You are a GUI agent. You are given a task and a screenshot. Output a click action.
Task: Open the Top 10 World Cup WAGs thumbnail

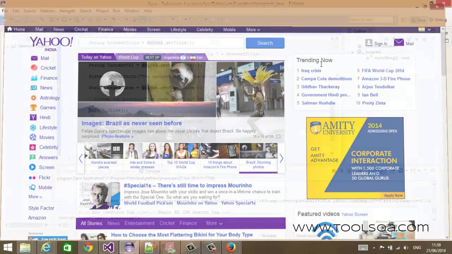181,156
